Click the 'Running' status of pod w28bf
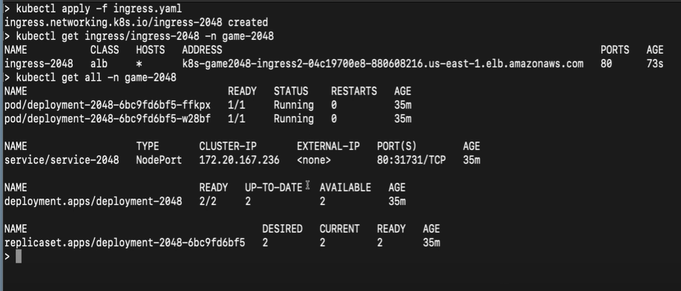The image size is (681, 291). 293,119
